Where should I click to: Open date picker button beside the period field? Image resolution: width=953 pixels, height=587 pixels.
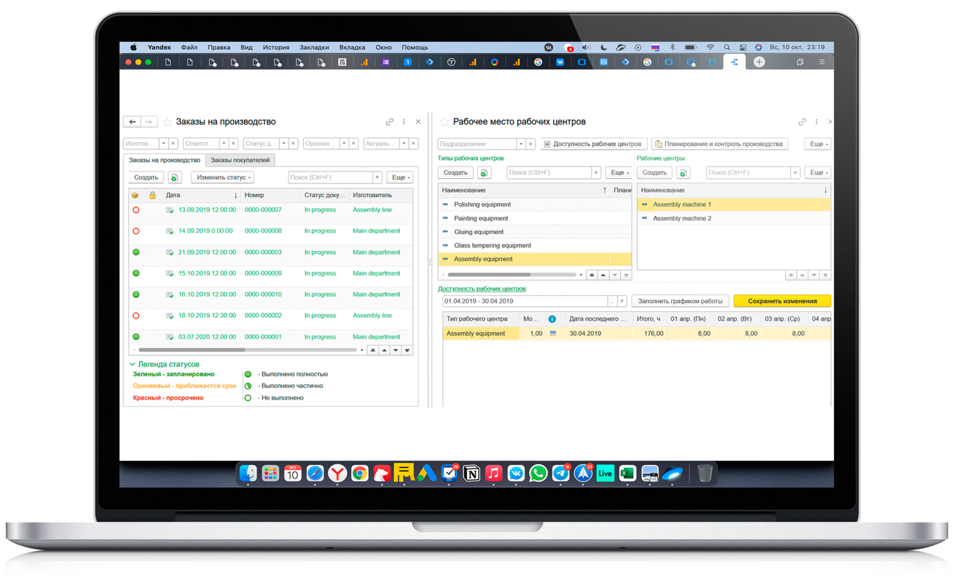click(x=612, y=301)
